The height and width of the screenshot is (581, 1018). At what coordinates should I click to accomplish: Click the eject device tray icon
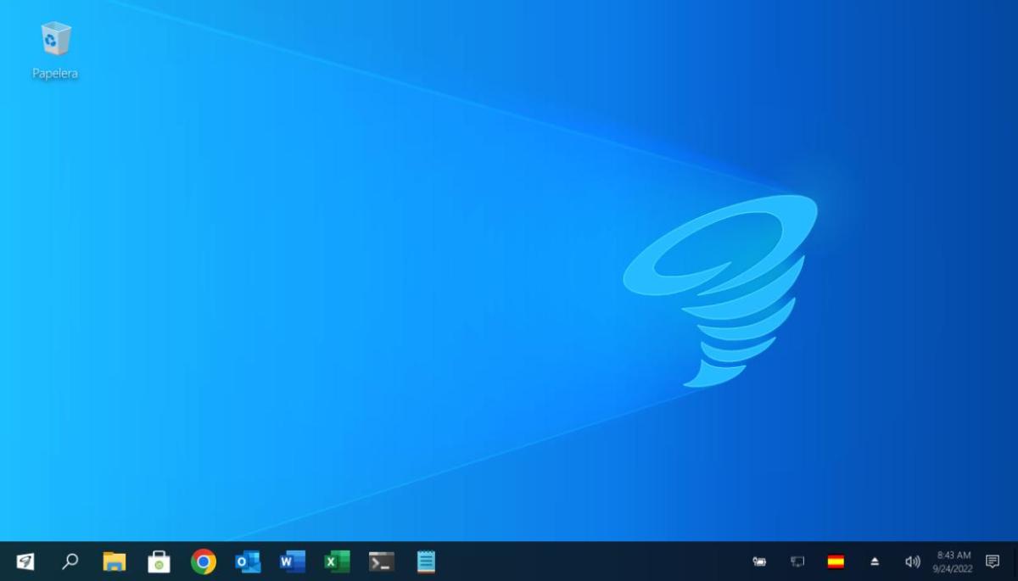(x=875, y=561)
